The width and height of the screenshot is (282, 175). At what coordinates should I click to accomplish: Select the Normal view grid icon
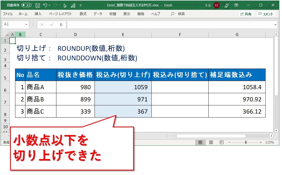pos(200,142)
